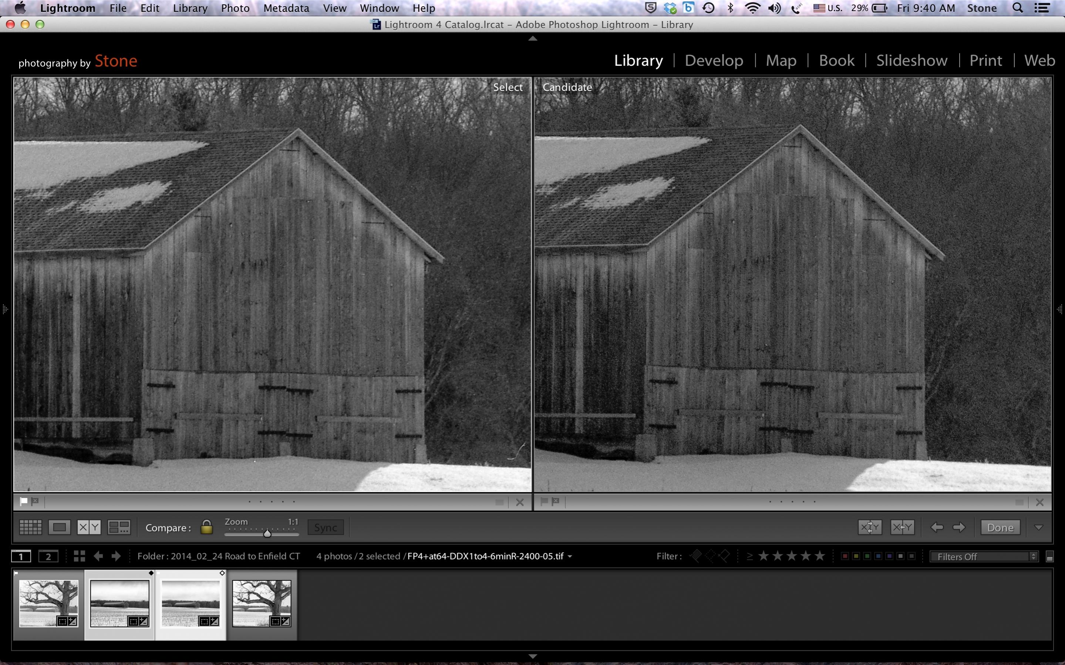Select previous photo arrow in toolbar
1065x665 pixels.
937,527
